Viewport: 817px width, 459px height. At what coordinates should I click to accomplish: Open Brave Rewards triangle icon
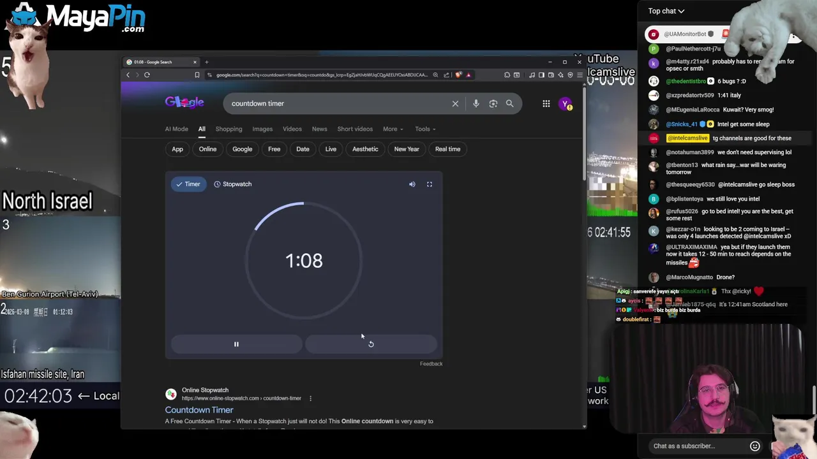[x=468, y=75]
